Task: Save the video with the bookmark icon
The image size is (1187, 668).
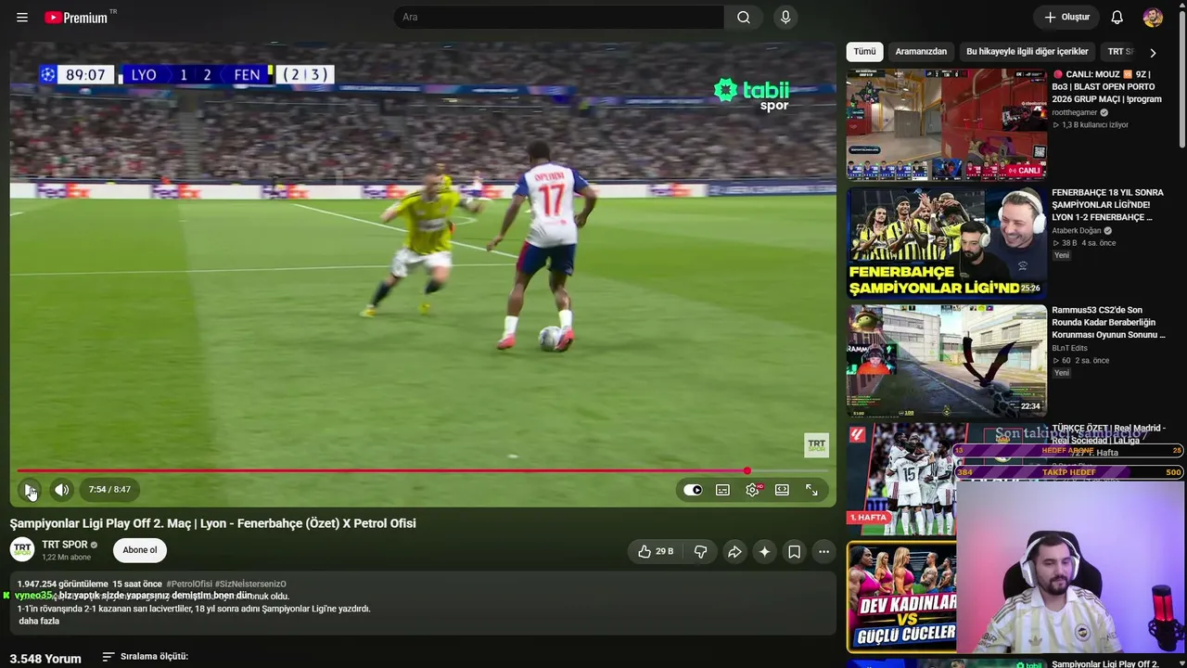Action: [x=794, y=551]
